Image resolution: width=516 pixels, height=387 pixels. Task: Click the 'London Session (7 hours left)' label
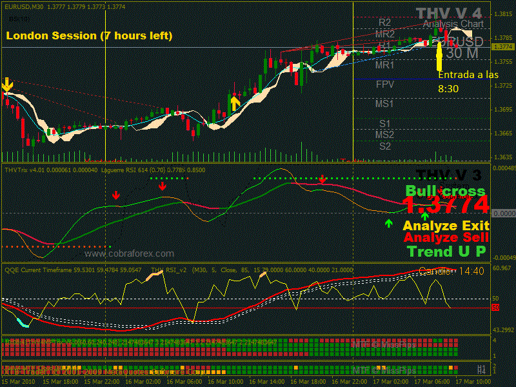(x=89, y=36)
